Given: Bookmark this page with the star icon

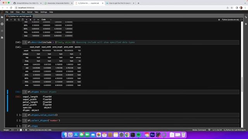Looking at the screenshot, I should coord(232,8).
